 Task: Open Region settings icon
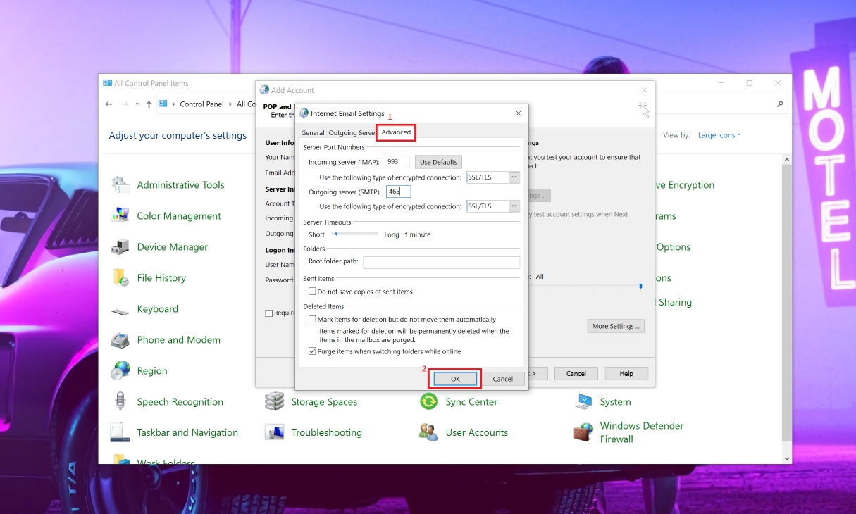click(x=120, y=371)
